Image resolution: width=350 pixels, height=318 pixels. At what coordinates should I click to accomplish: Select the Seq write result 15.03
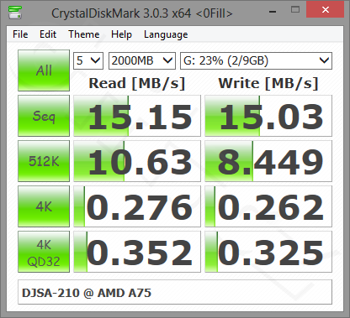coord(268,116)
